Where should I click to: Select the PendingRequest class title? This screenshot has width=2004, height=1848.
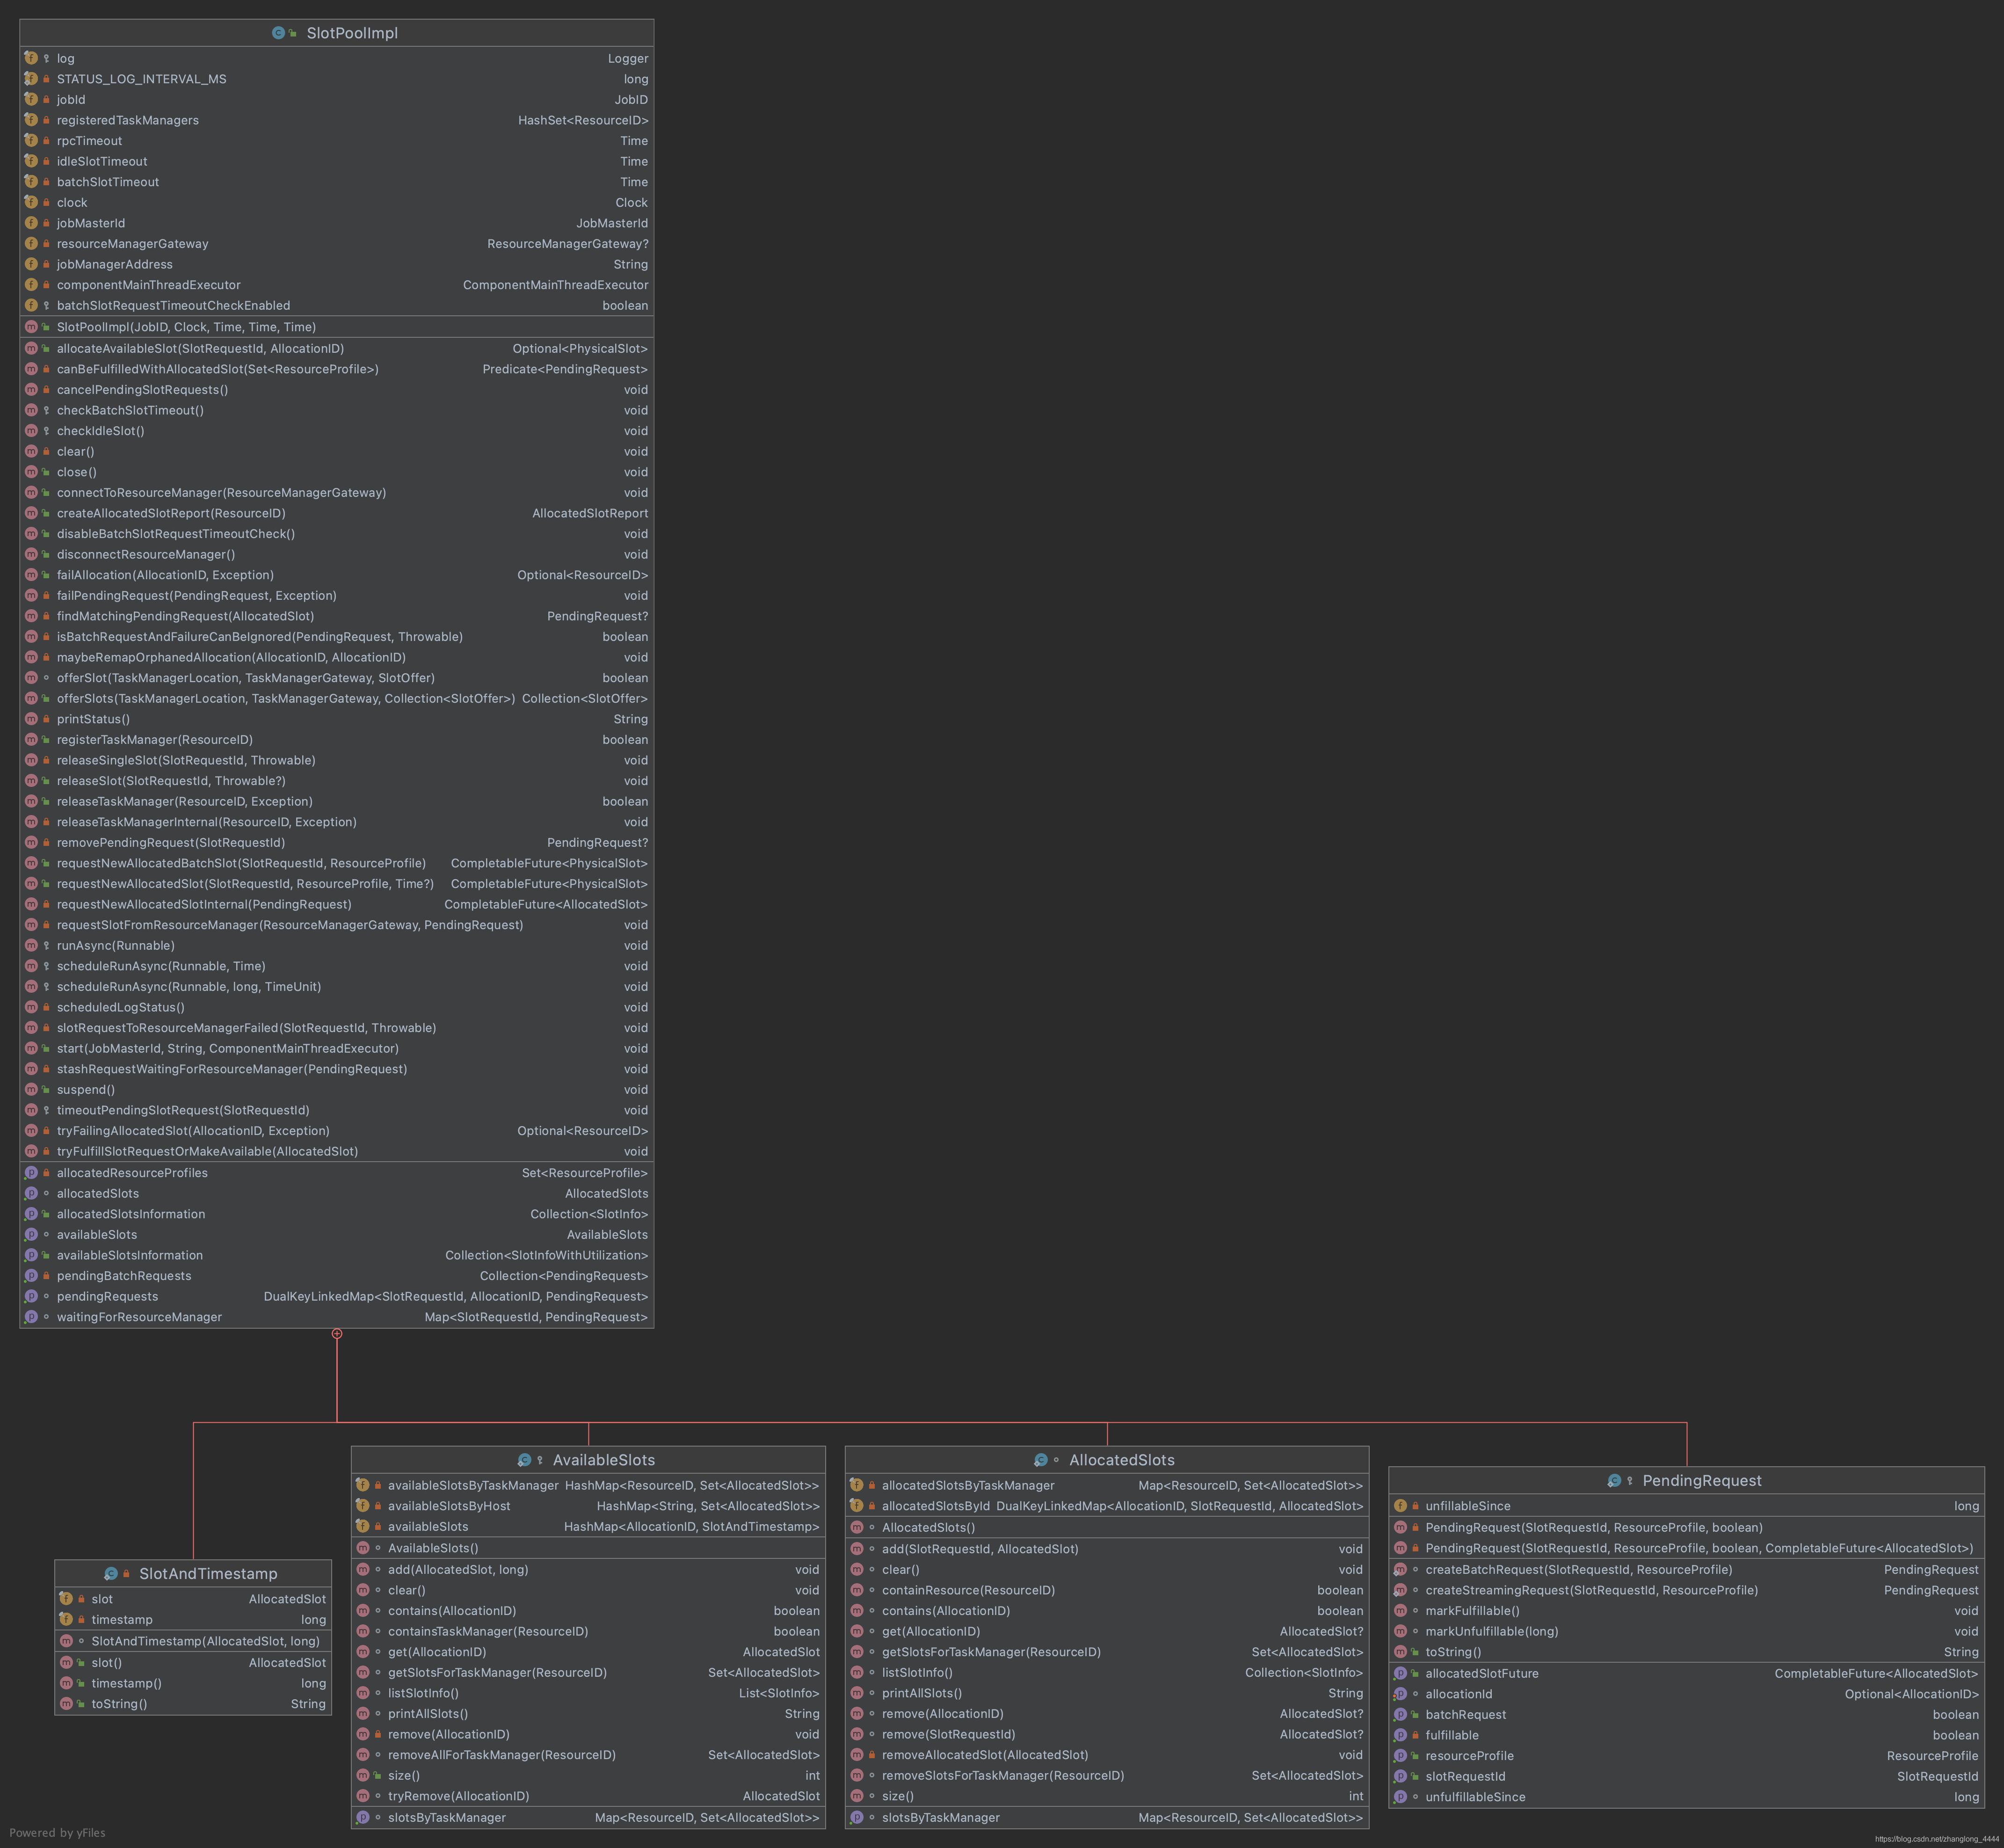tap(1702, 1481)
